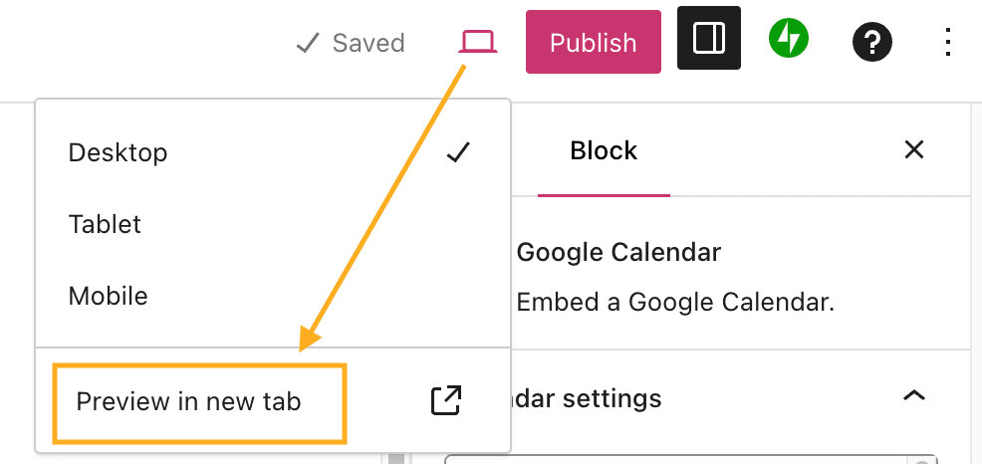Switch preview to Tablet view
982x464 pixels.
coord(105,224)
